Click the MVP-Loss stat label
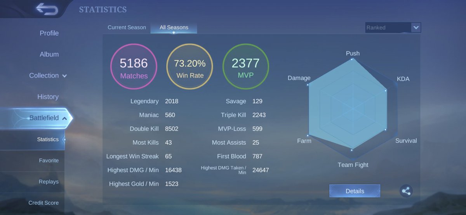Screen dimensions: 466x215 [x=232, y=128]
